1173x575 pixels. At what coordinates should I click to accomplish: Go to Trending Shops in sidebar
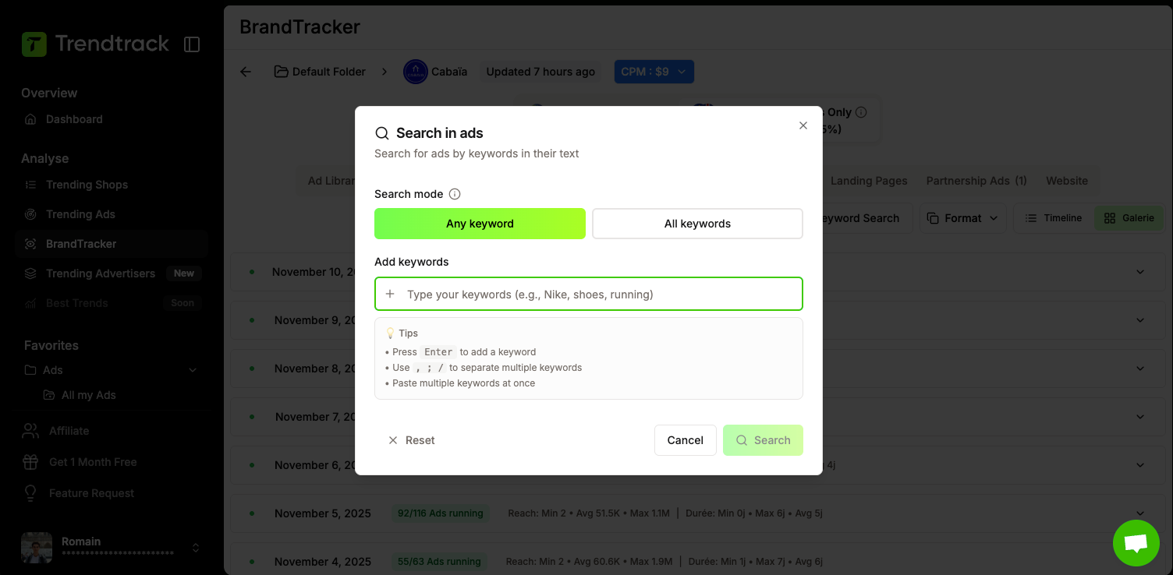click(87, 185)
